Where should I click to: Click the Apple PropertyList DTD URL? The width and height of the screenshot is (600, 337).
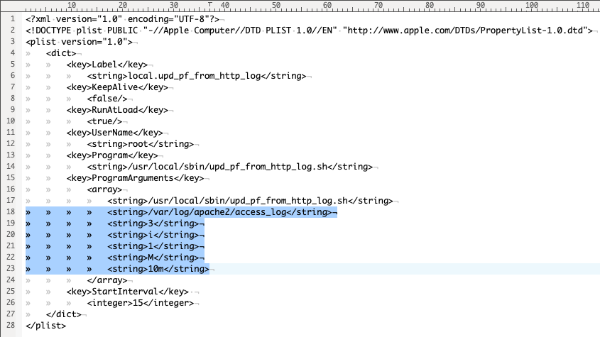pyautogui.click(x=467, y=31)
